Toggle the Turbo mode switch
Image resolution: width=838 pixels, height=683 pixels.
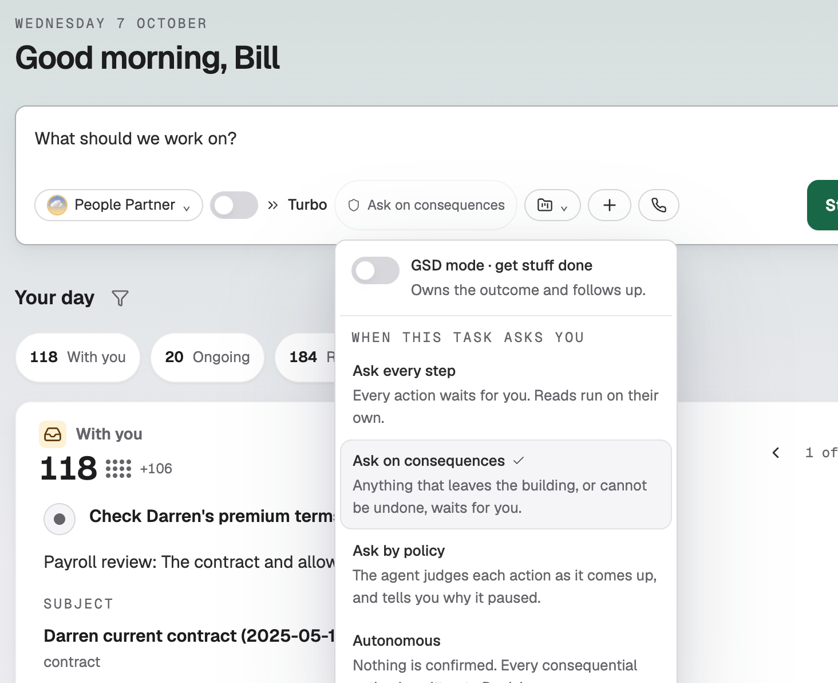(x=234, y=205)
